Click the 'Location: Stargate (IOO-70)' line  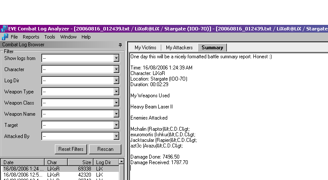pos(159,79)
